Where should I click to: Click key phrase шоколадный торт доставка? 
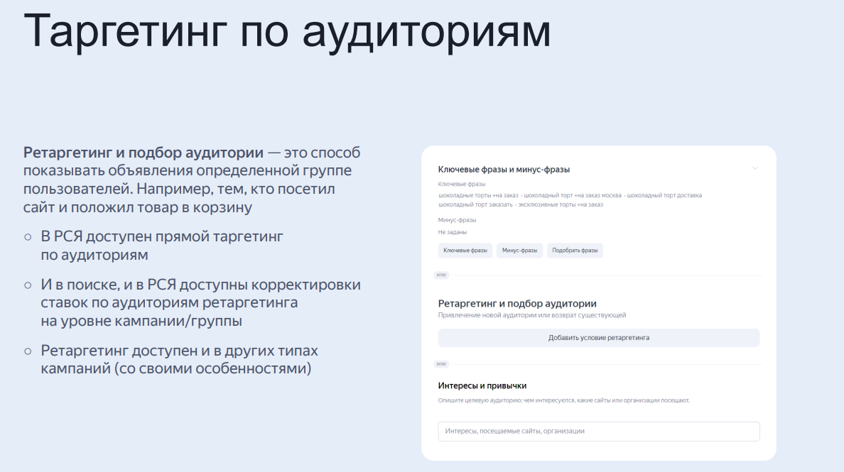664,195
